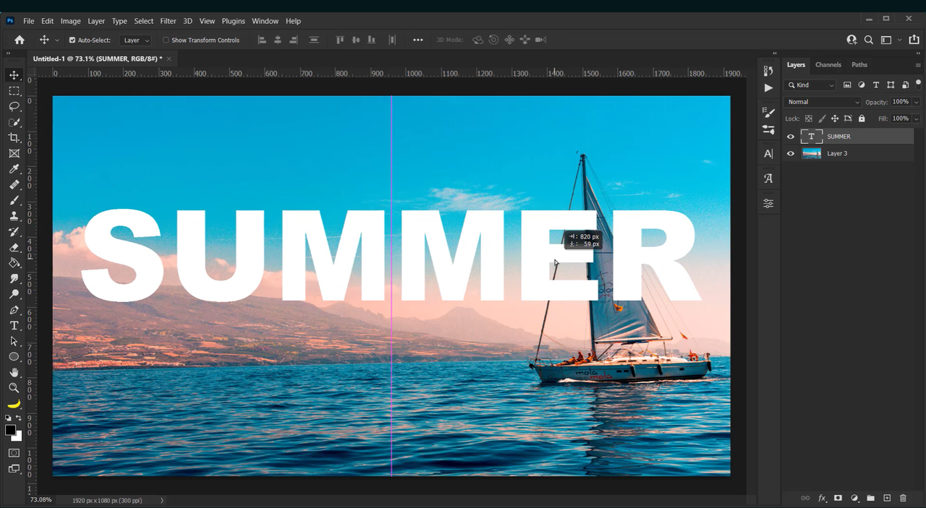Hide the SUMMER text layer
This screenshot has width=926, height=508.
pyautogui.click(x=791, y=137)
